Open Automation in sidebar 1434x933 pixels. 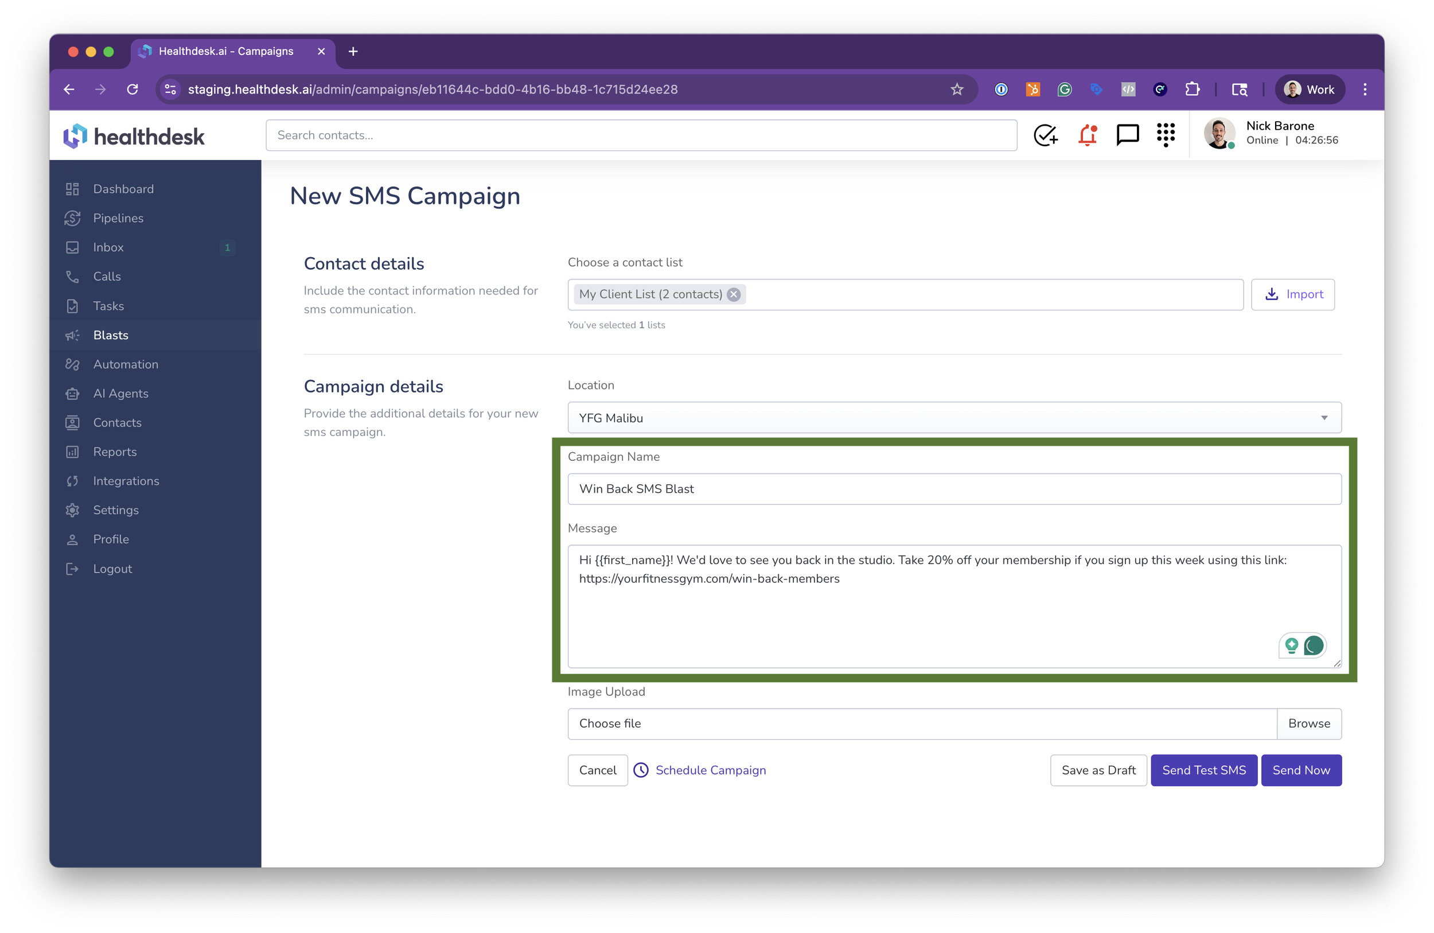(125, 364)
